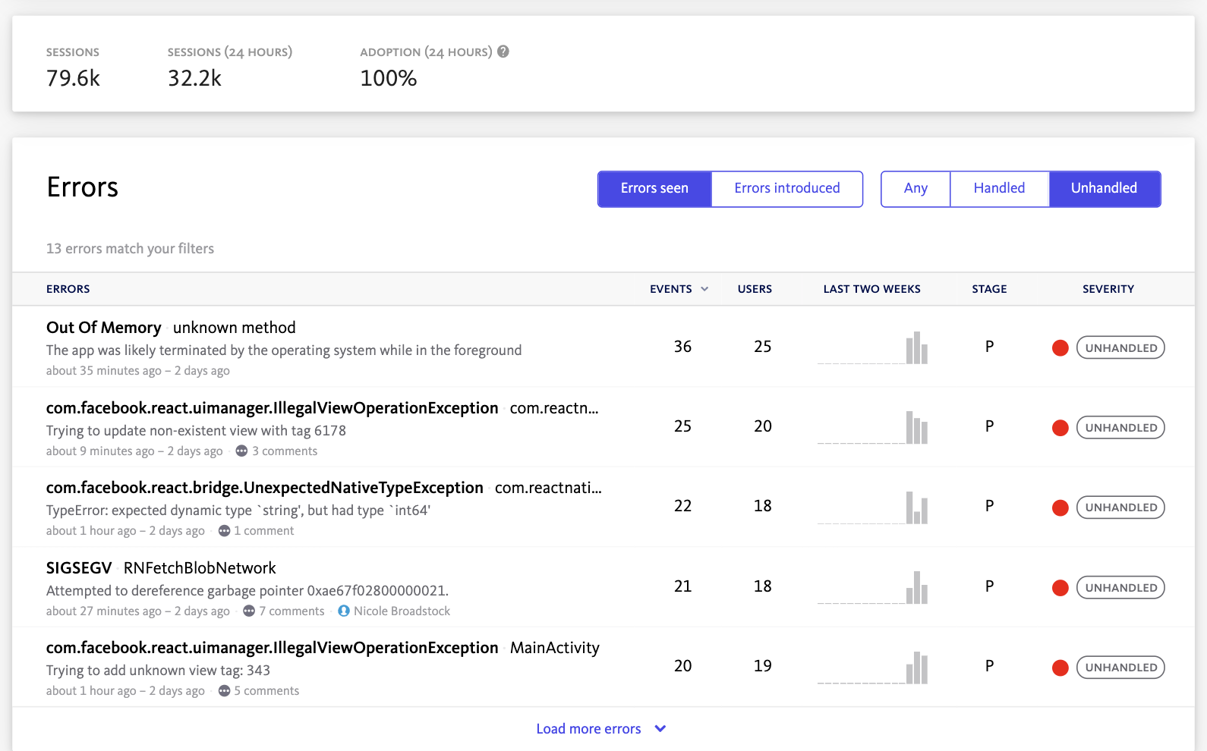This screenshot has height=751, width=1207.
Task: Click '13 errors match your filters' text
Action: coord(130,249)
